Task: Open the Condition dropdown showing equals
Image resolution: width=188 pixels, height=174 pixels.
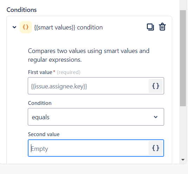Action: 96,117
